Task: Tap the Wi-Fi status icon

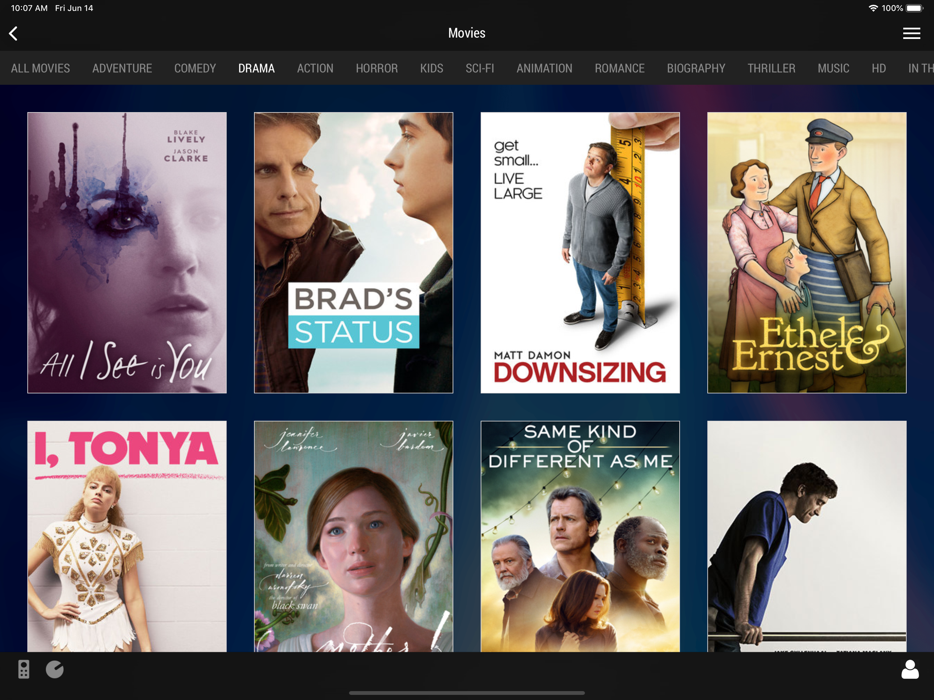Action: coord(873,8)
